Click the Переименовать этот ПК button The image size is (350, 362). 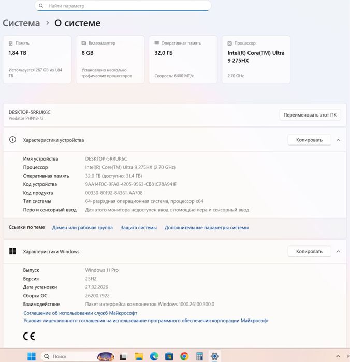point(310,115)
